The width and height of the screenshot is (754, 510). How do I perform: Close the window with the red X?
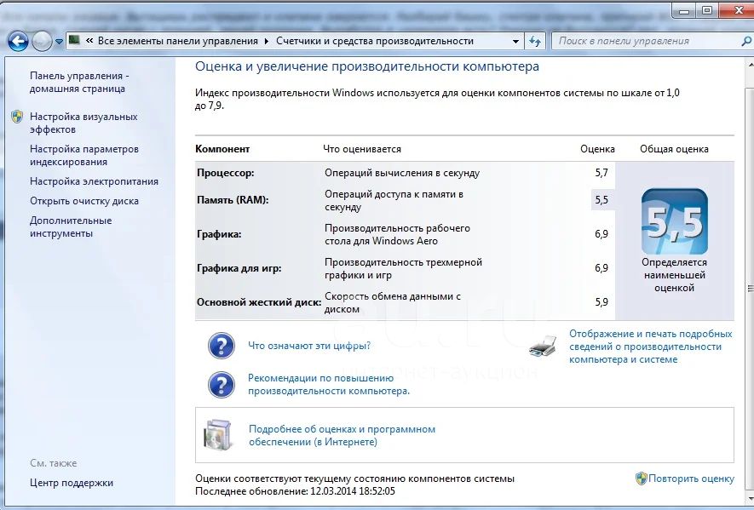737,10
